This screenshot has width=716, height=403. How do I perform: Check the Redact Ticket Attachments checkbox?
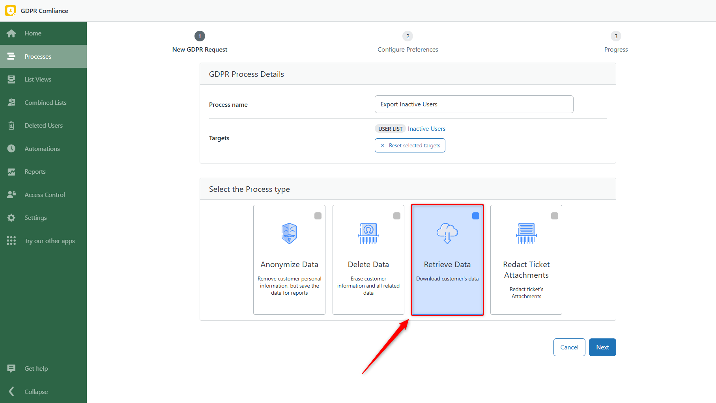tap(555, 216)
